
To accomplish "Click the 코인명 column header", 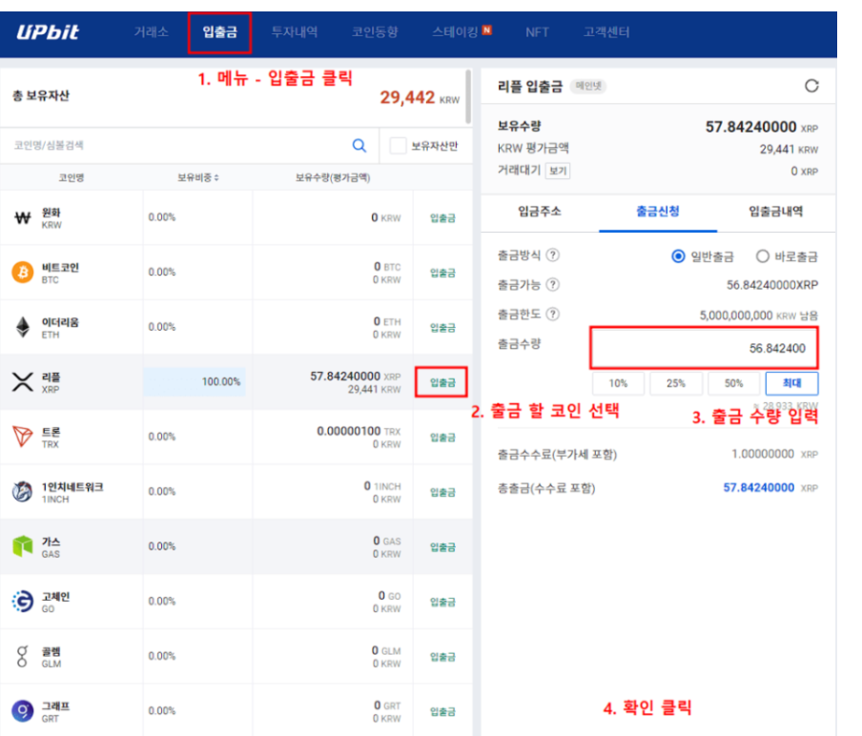I will tap(72, 177).
